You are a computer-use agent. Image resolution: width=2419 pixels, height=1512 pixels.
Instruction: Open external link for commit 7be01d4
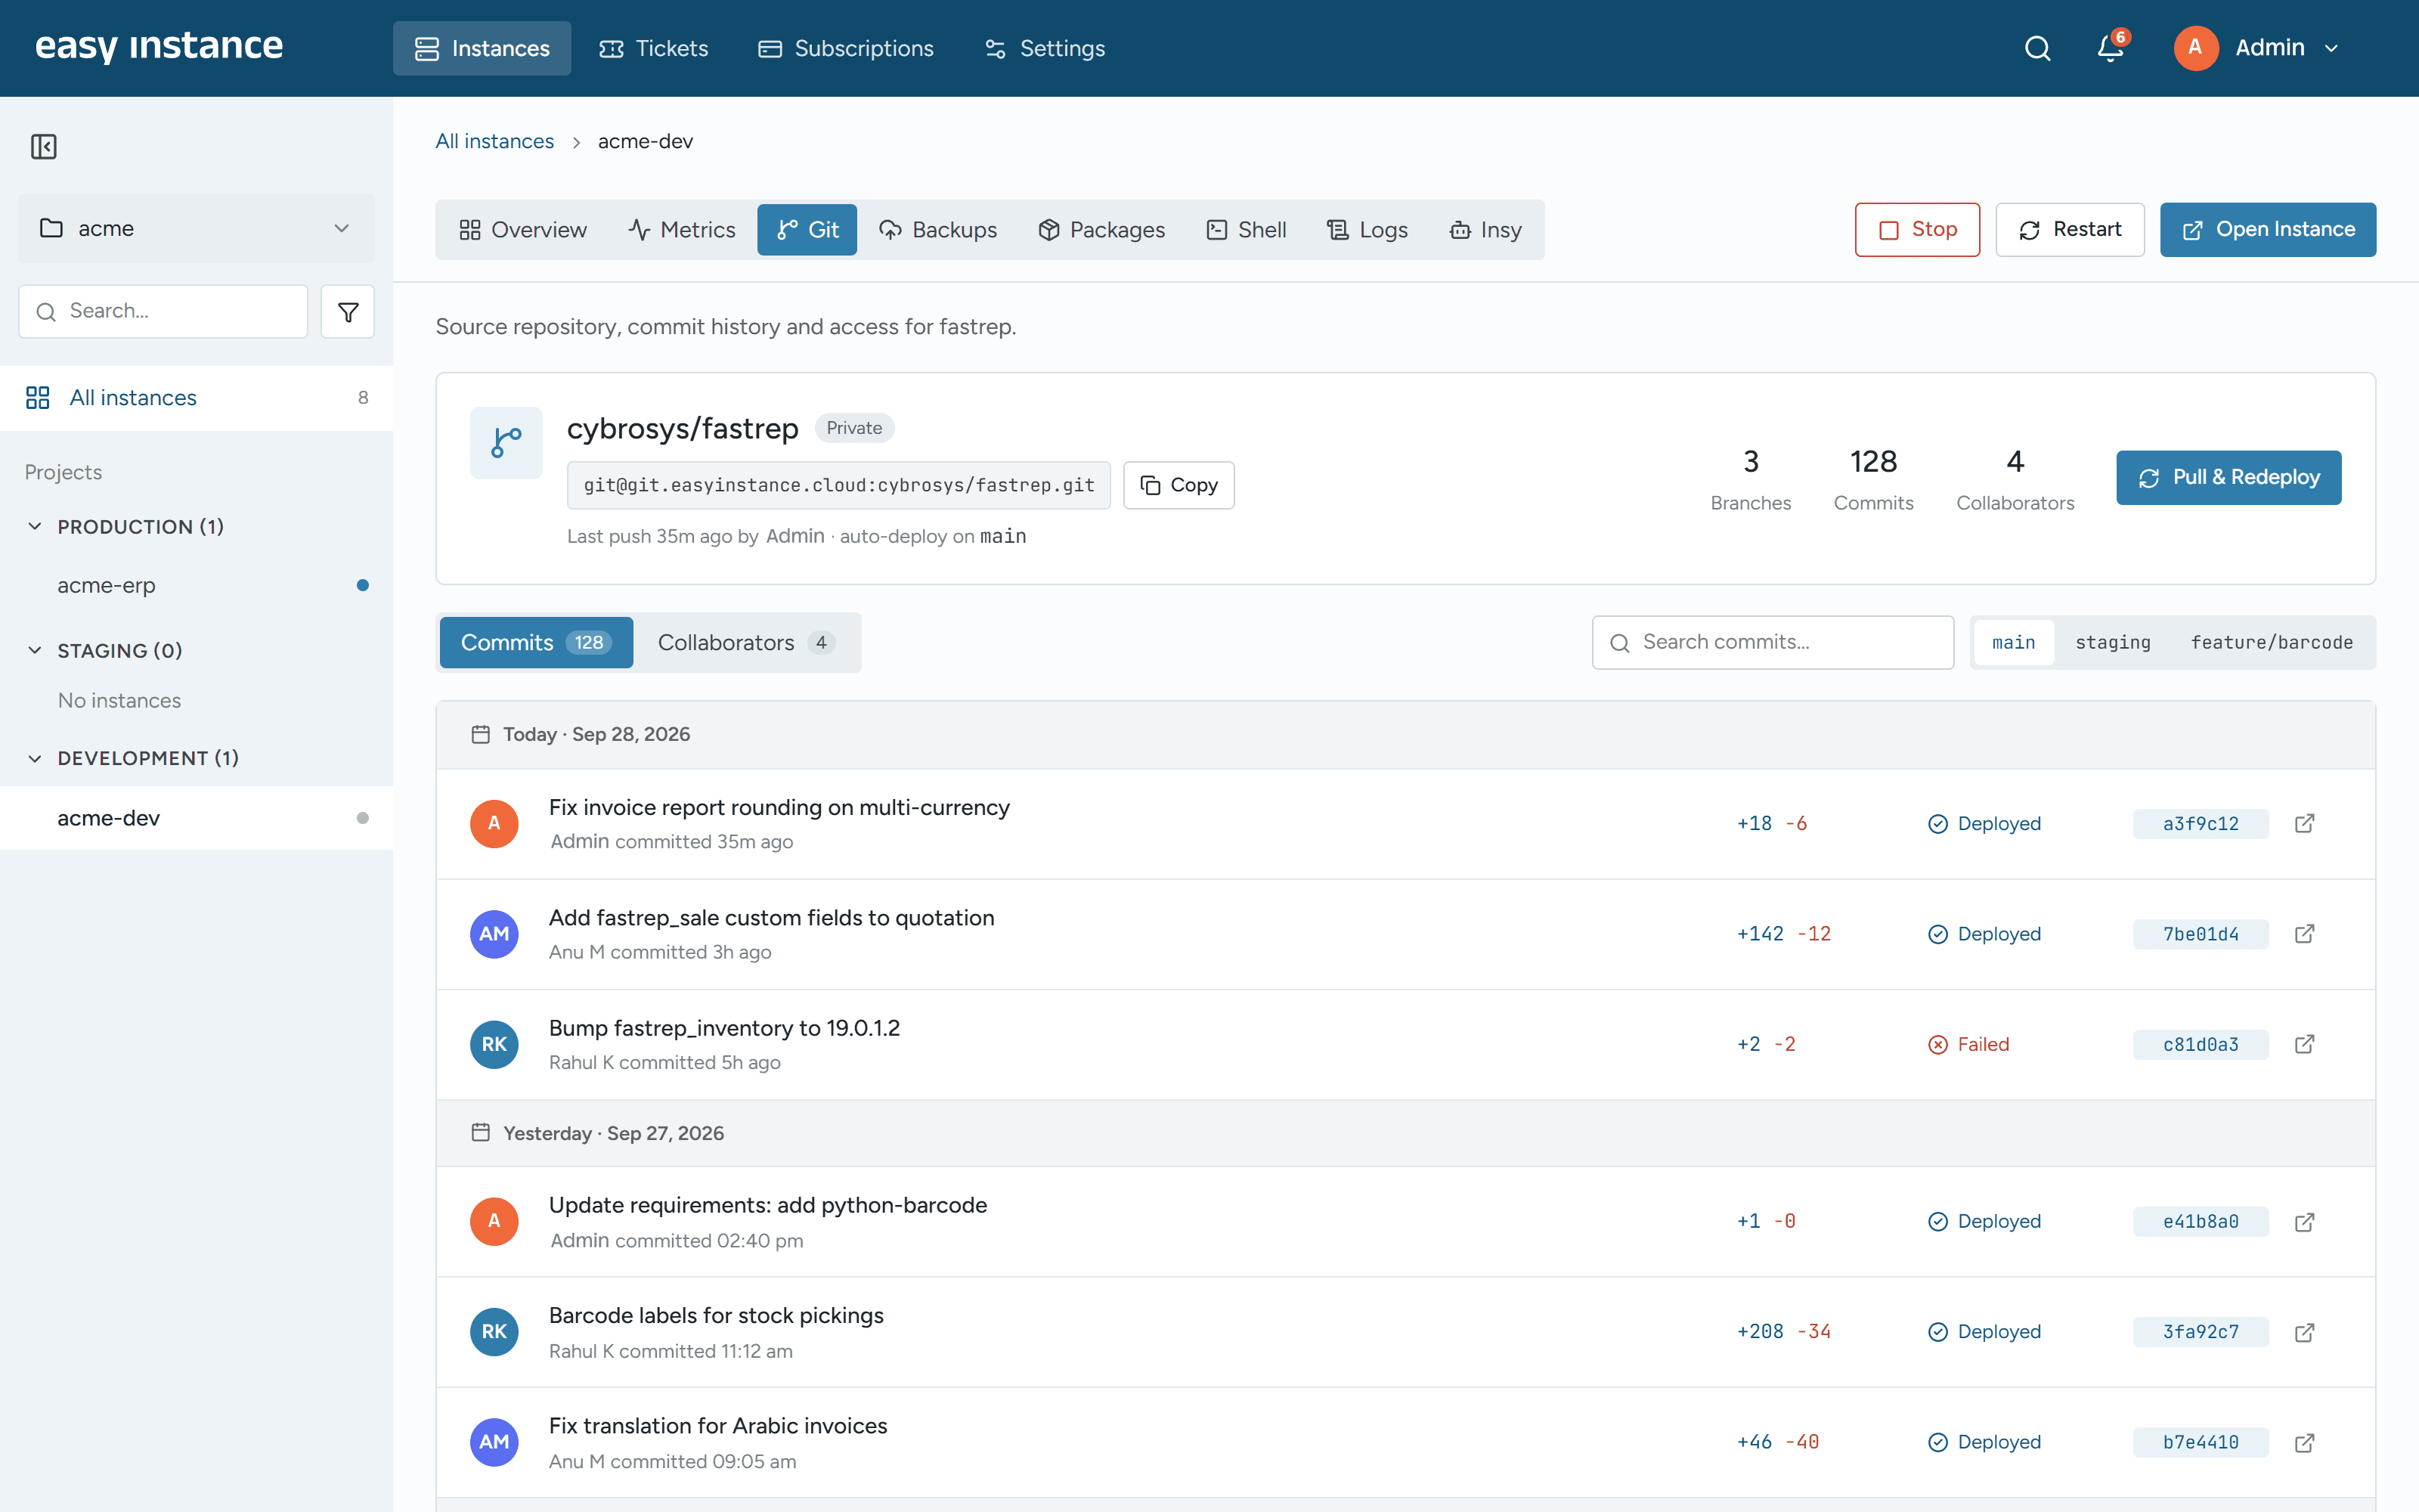2304,933
